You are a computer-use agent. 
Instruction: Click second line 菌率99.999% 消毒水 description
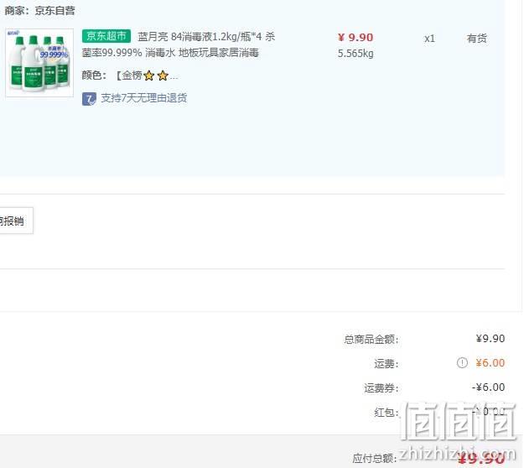170,53
